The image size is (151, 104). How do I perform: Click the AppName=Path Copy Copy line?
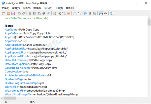click(x=22, y=30)
